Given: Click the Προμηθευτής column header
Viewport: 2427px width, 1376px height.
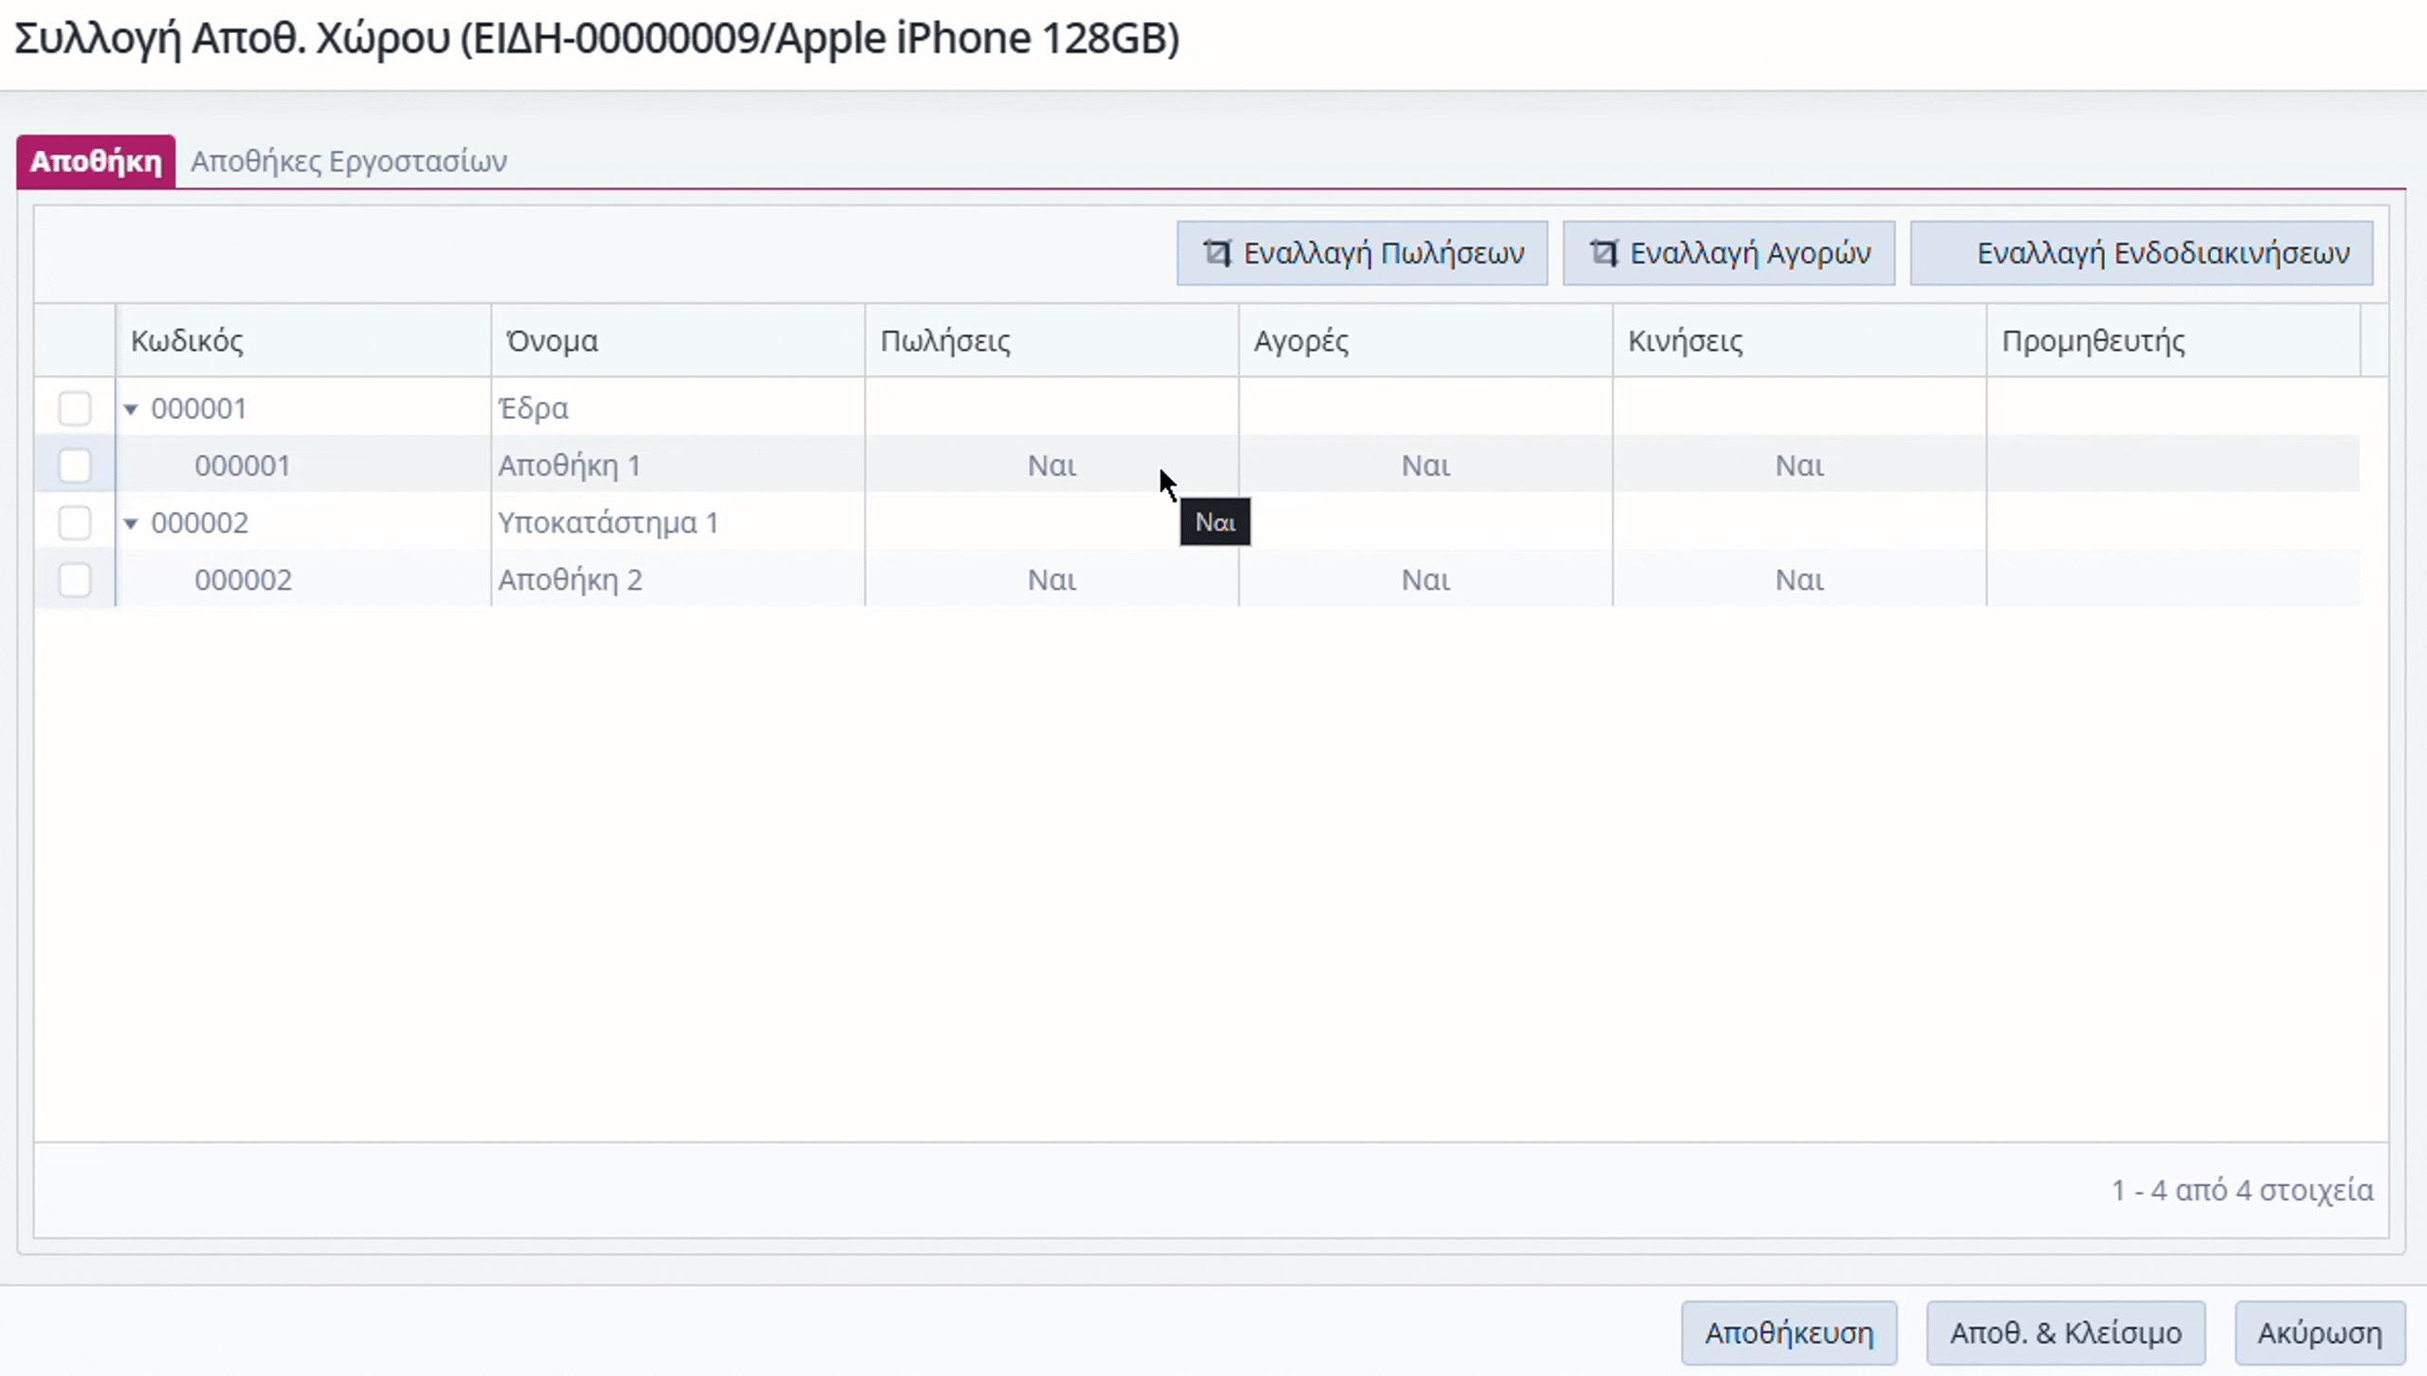Looking at the screenshot, I should [2093, 341].
